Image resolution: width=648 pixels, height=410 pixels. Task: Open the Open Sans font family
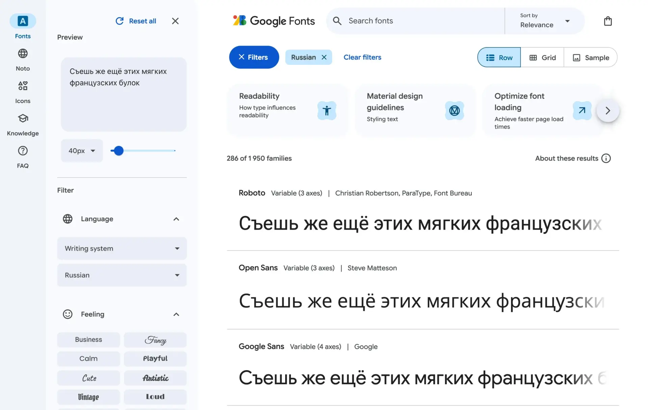click(258, 268)
